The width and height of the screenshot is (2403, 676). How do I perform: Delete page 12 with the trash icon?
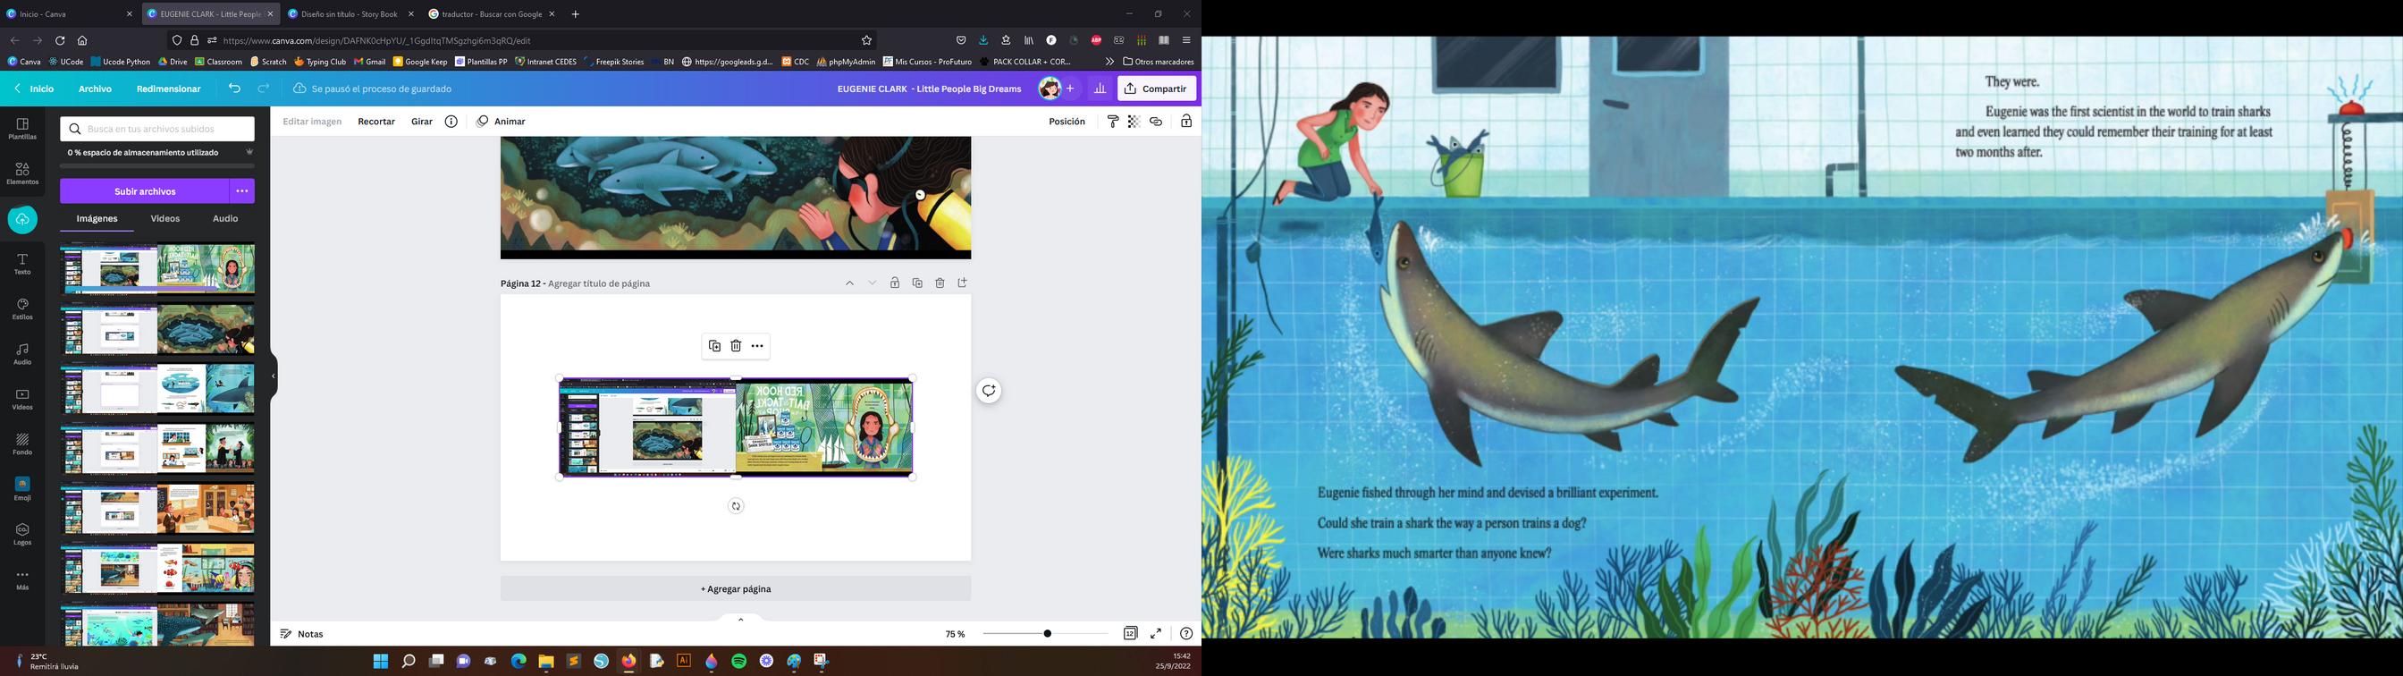(x=940, y=283)
